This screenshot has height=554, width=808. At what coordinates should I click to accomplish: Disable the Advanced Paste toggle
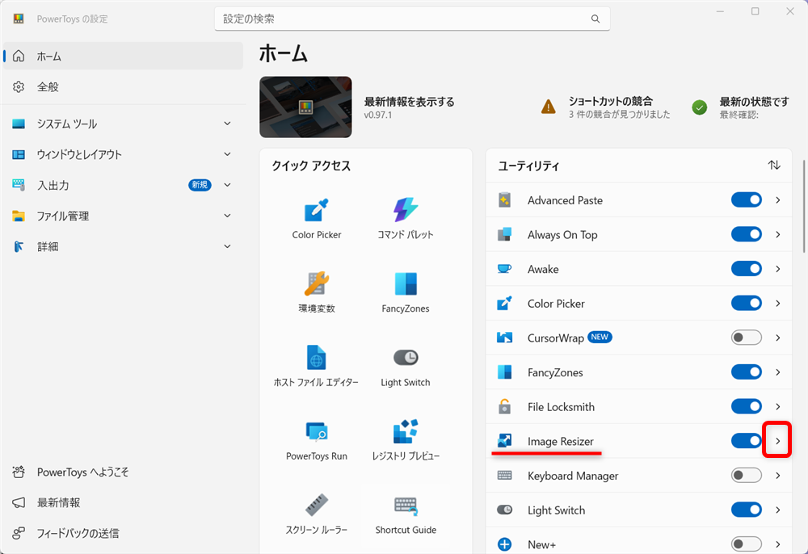746,199
